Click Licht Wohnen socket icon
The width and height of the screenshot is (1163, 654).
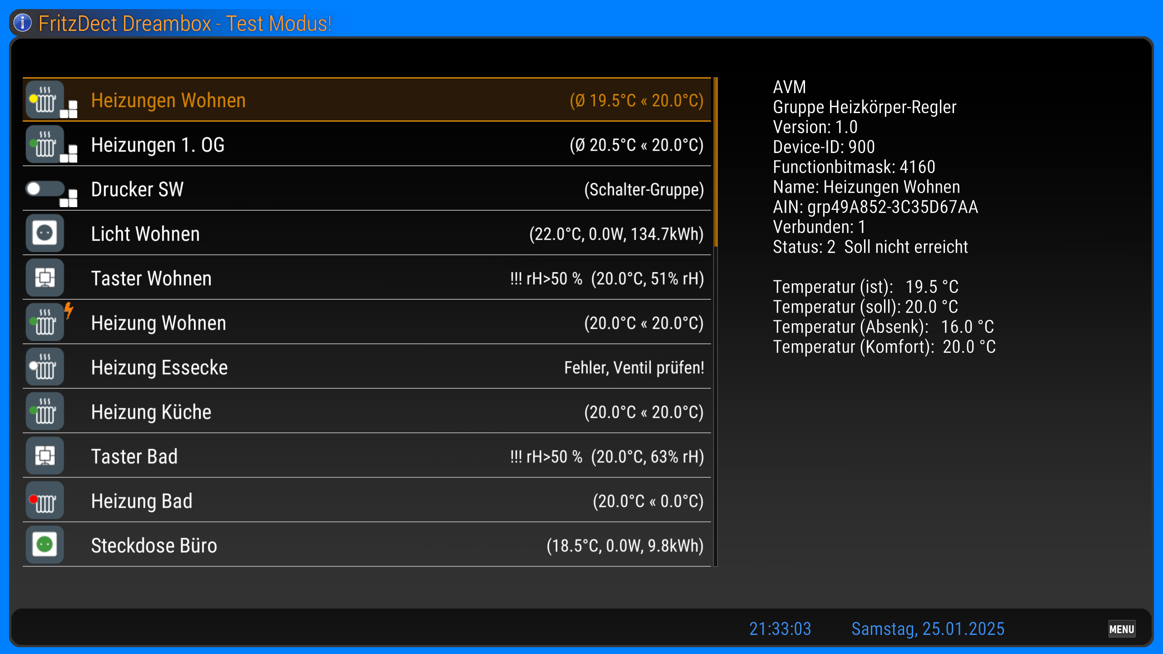(x=45, y=233)
